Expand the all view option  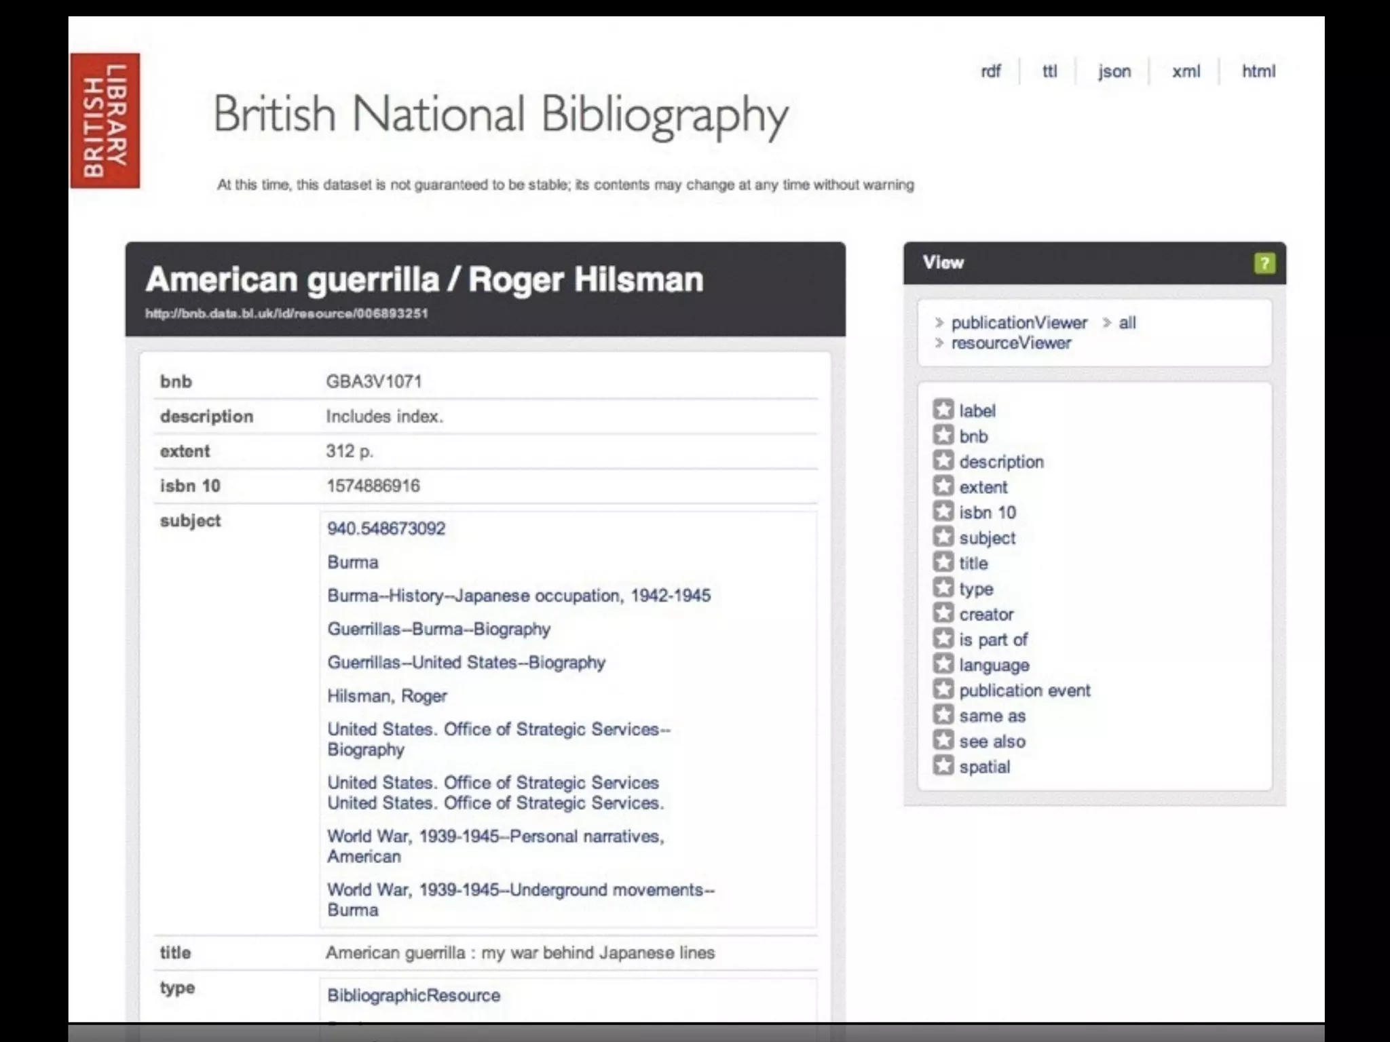(1107, 323)
